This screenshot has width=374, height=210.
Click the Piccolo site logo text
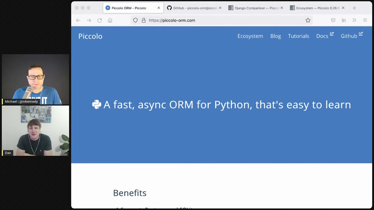(x=90, y=36)
